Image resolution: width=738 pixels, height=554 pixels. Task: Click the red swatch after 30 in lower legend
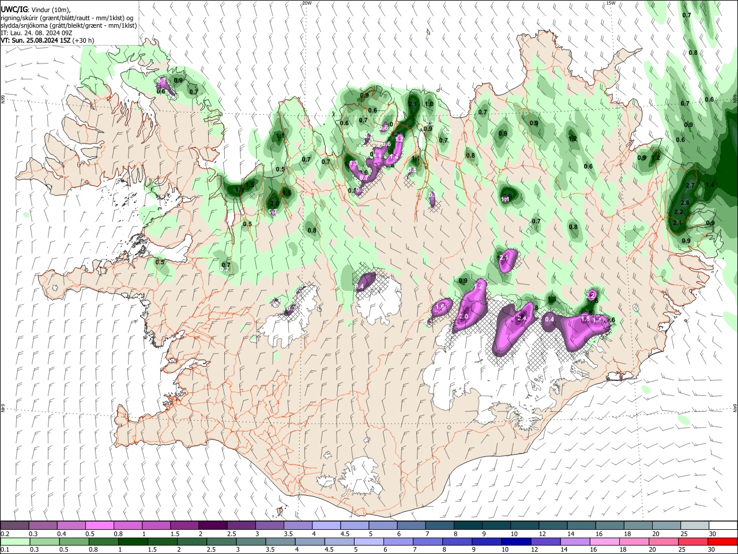(722, 542)
